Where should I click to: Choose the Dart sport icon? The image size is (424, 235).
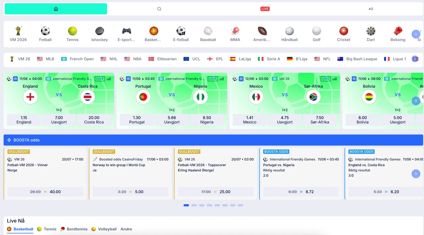click(x=371, y=31)
